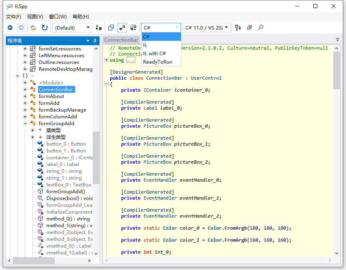Reload assemblies with the refresh icon

tap(45, 28)
